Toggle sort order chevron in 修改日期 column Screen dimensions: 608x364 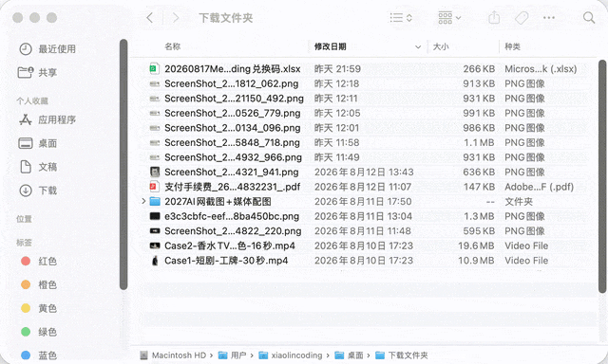click(x=418, y=47)
